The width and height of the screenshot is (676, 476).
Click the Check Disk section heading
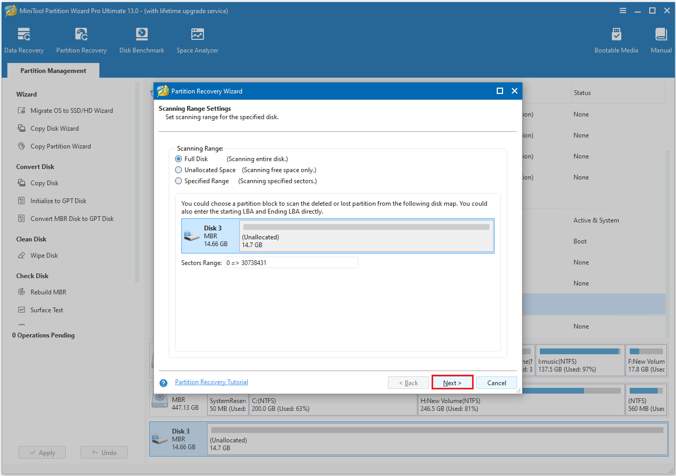(32, 276)
